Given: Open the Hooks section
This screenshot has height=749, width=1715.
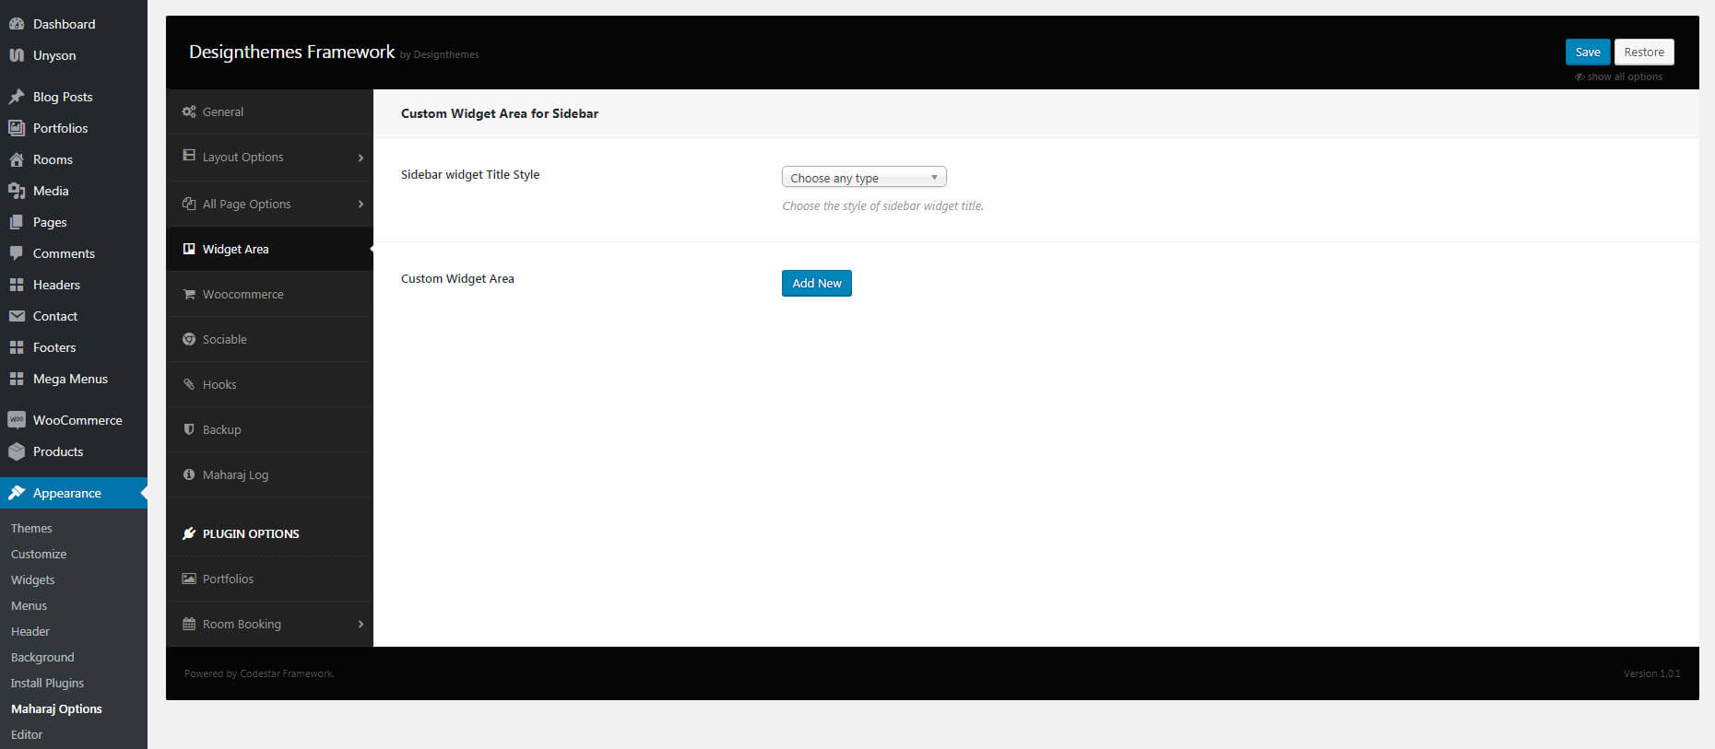Looking at the screenshot, I should 269,384.
